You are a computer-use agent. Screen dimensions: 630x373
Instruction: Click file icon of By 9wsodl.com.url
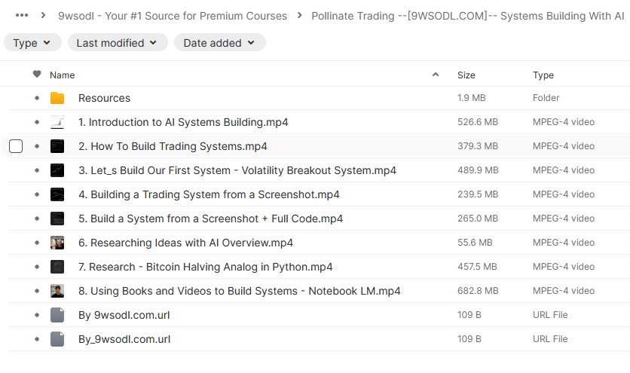point(57,315)
